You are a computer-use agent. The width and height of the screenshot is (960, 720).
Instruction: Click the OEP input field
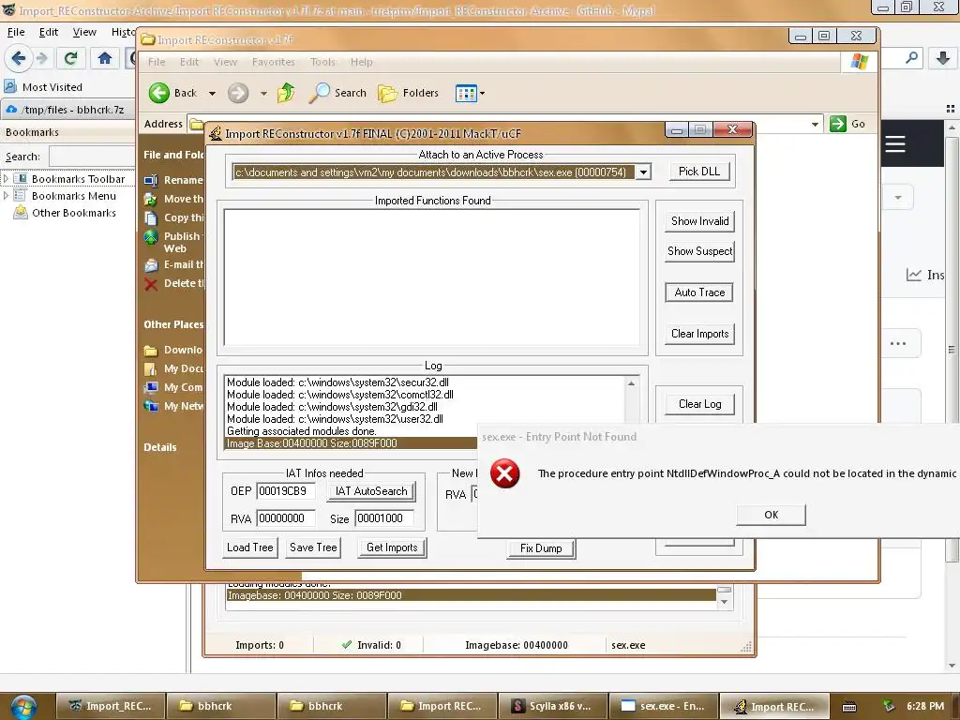click(286, 491)
